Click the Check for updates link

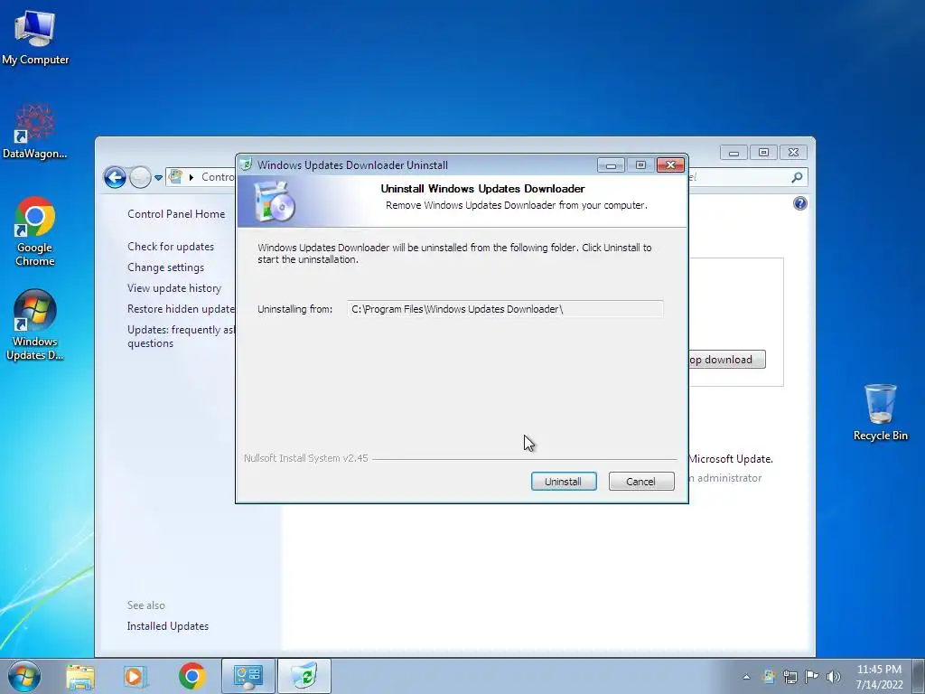[171, 247]
